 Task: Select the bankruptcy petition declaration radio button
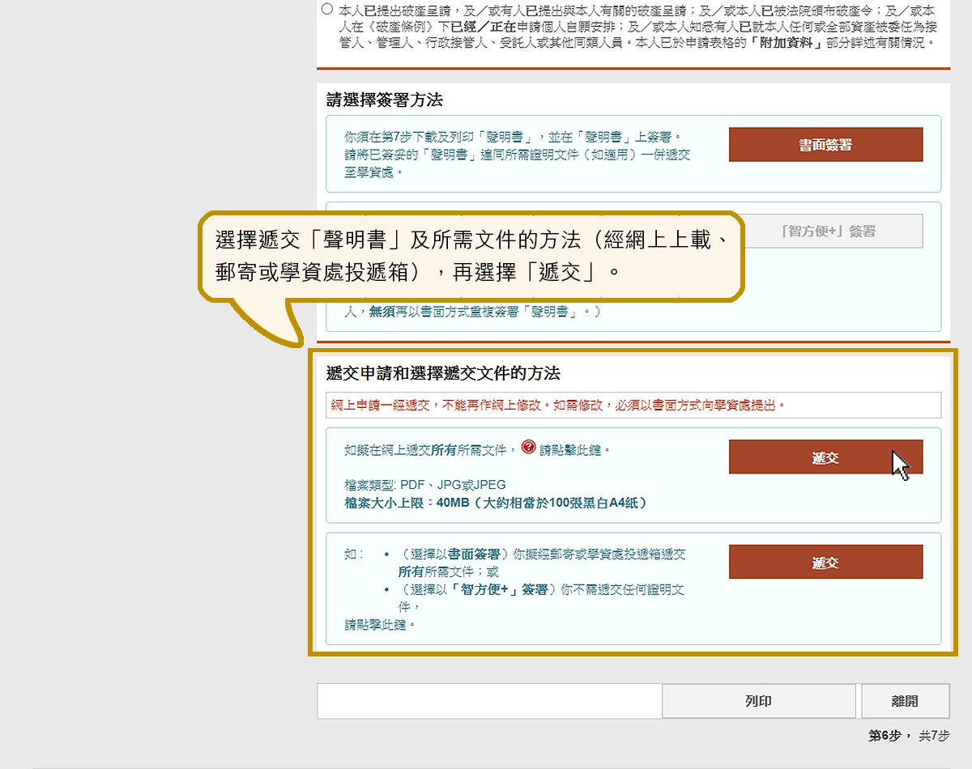326,10
